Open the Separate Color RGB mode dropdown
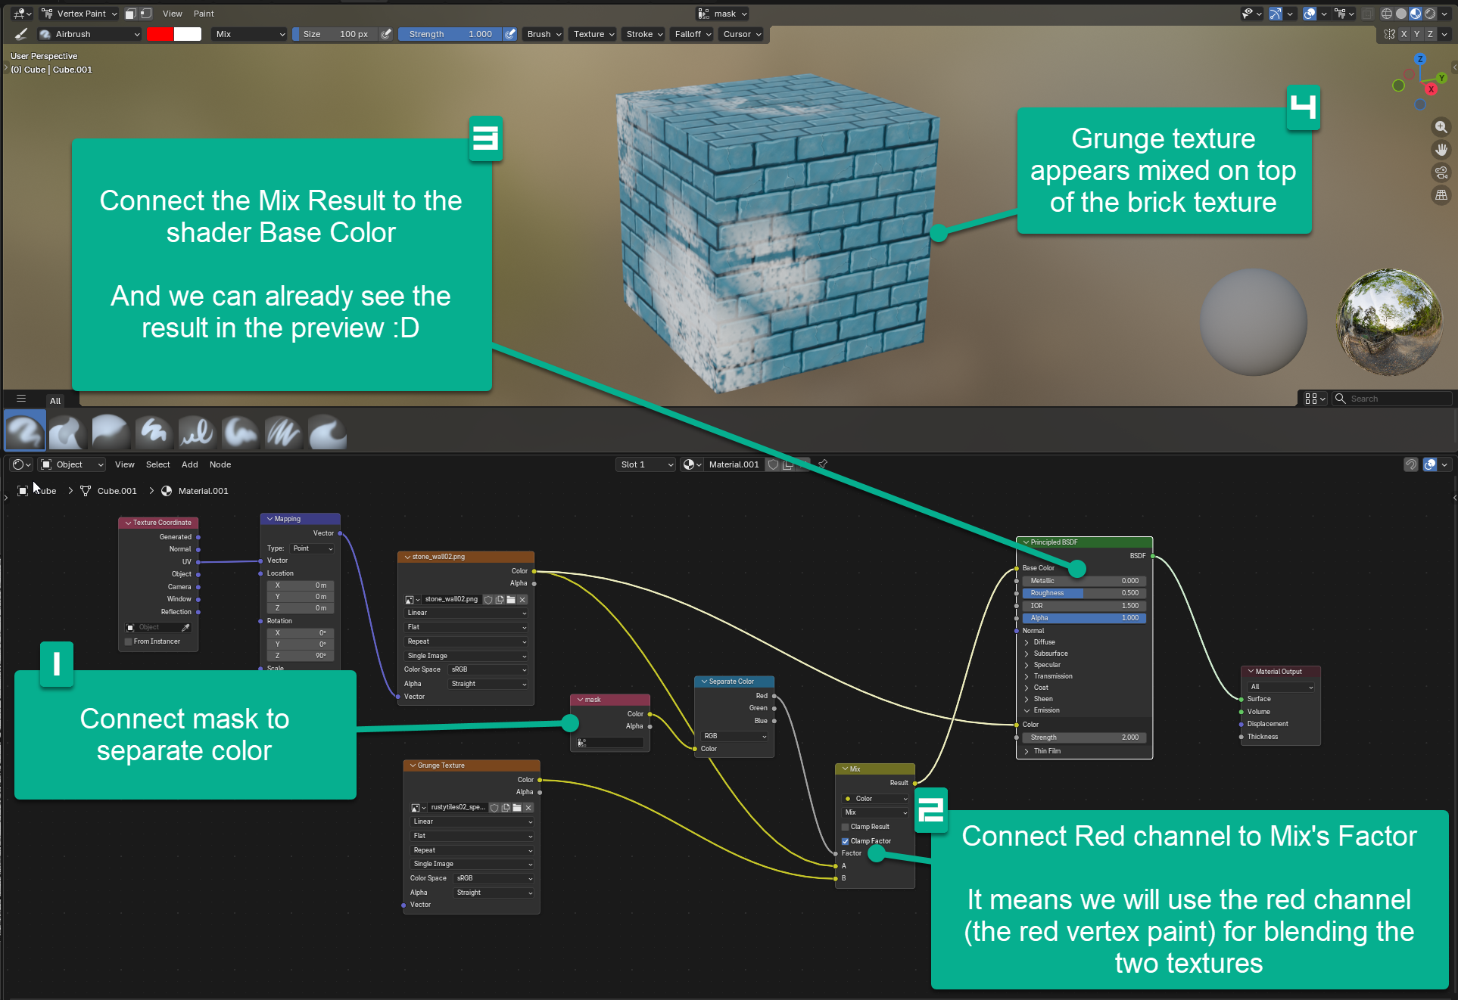This screenshot has height=1000, width=1458. 735,736
